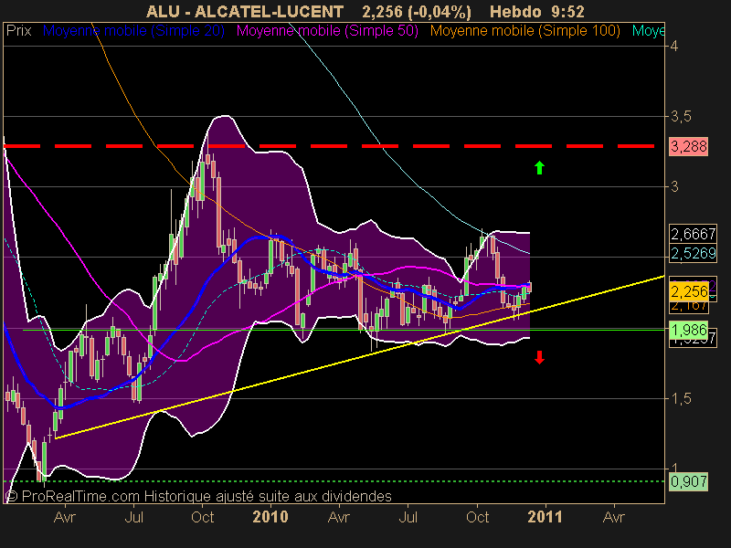Image resolution: width=731 pixels, height=548 pixels.
Task: Click the 'Hebdo' timeframe label
Action: tap(515, 12)
